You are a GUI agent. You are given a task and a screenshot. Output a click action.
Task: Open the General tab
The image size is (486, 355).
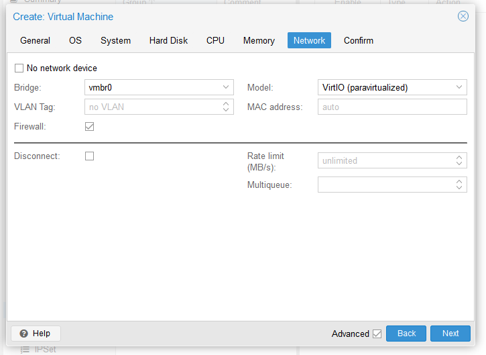(x=35, y=40)
